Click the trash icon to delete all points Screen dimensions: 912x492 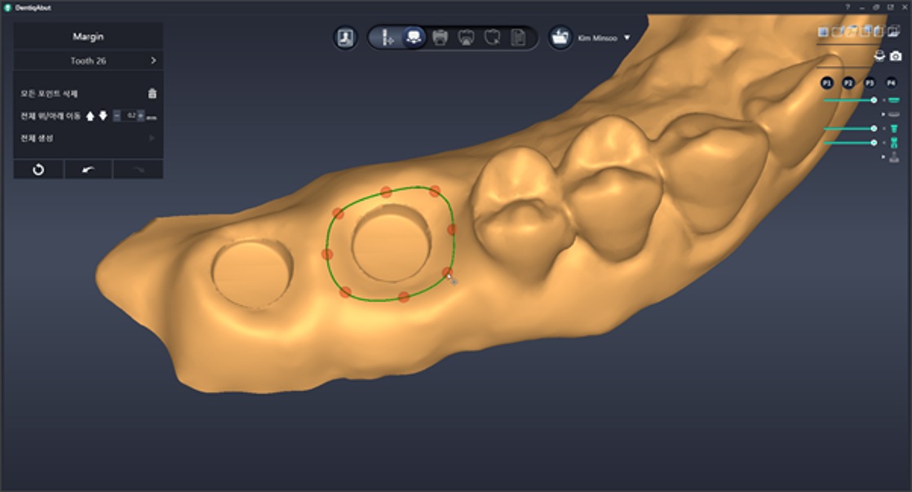152,94
